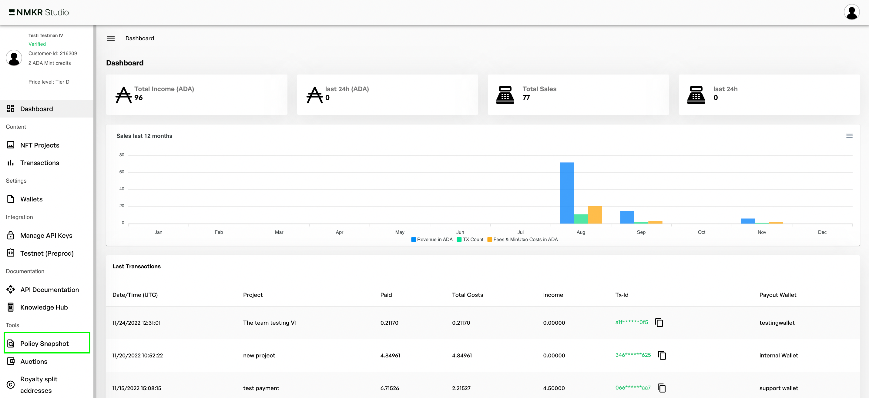Click the NMKR Studio logo
869x398 pixels.
(39, 12)
